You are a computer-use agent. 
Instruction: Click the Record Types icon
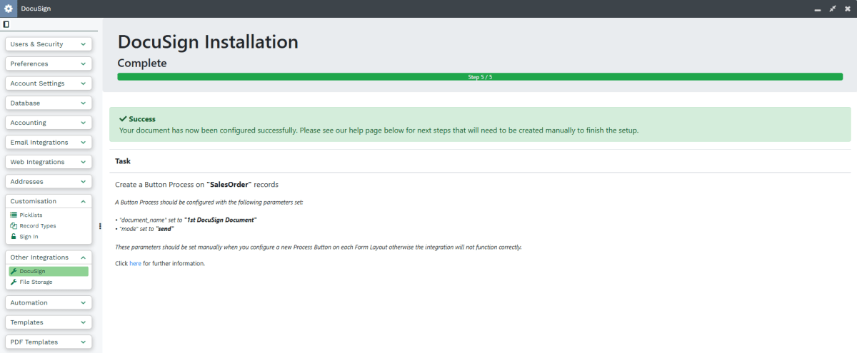click(14, 225)
